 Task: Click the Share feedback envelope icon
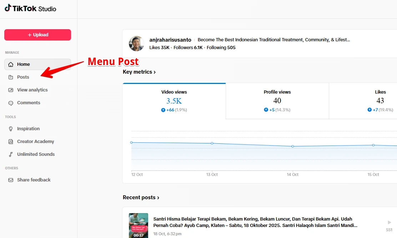11,180
